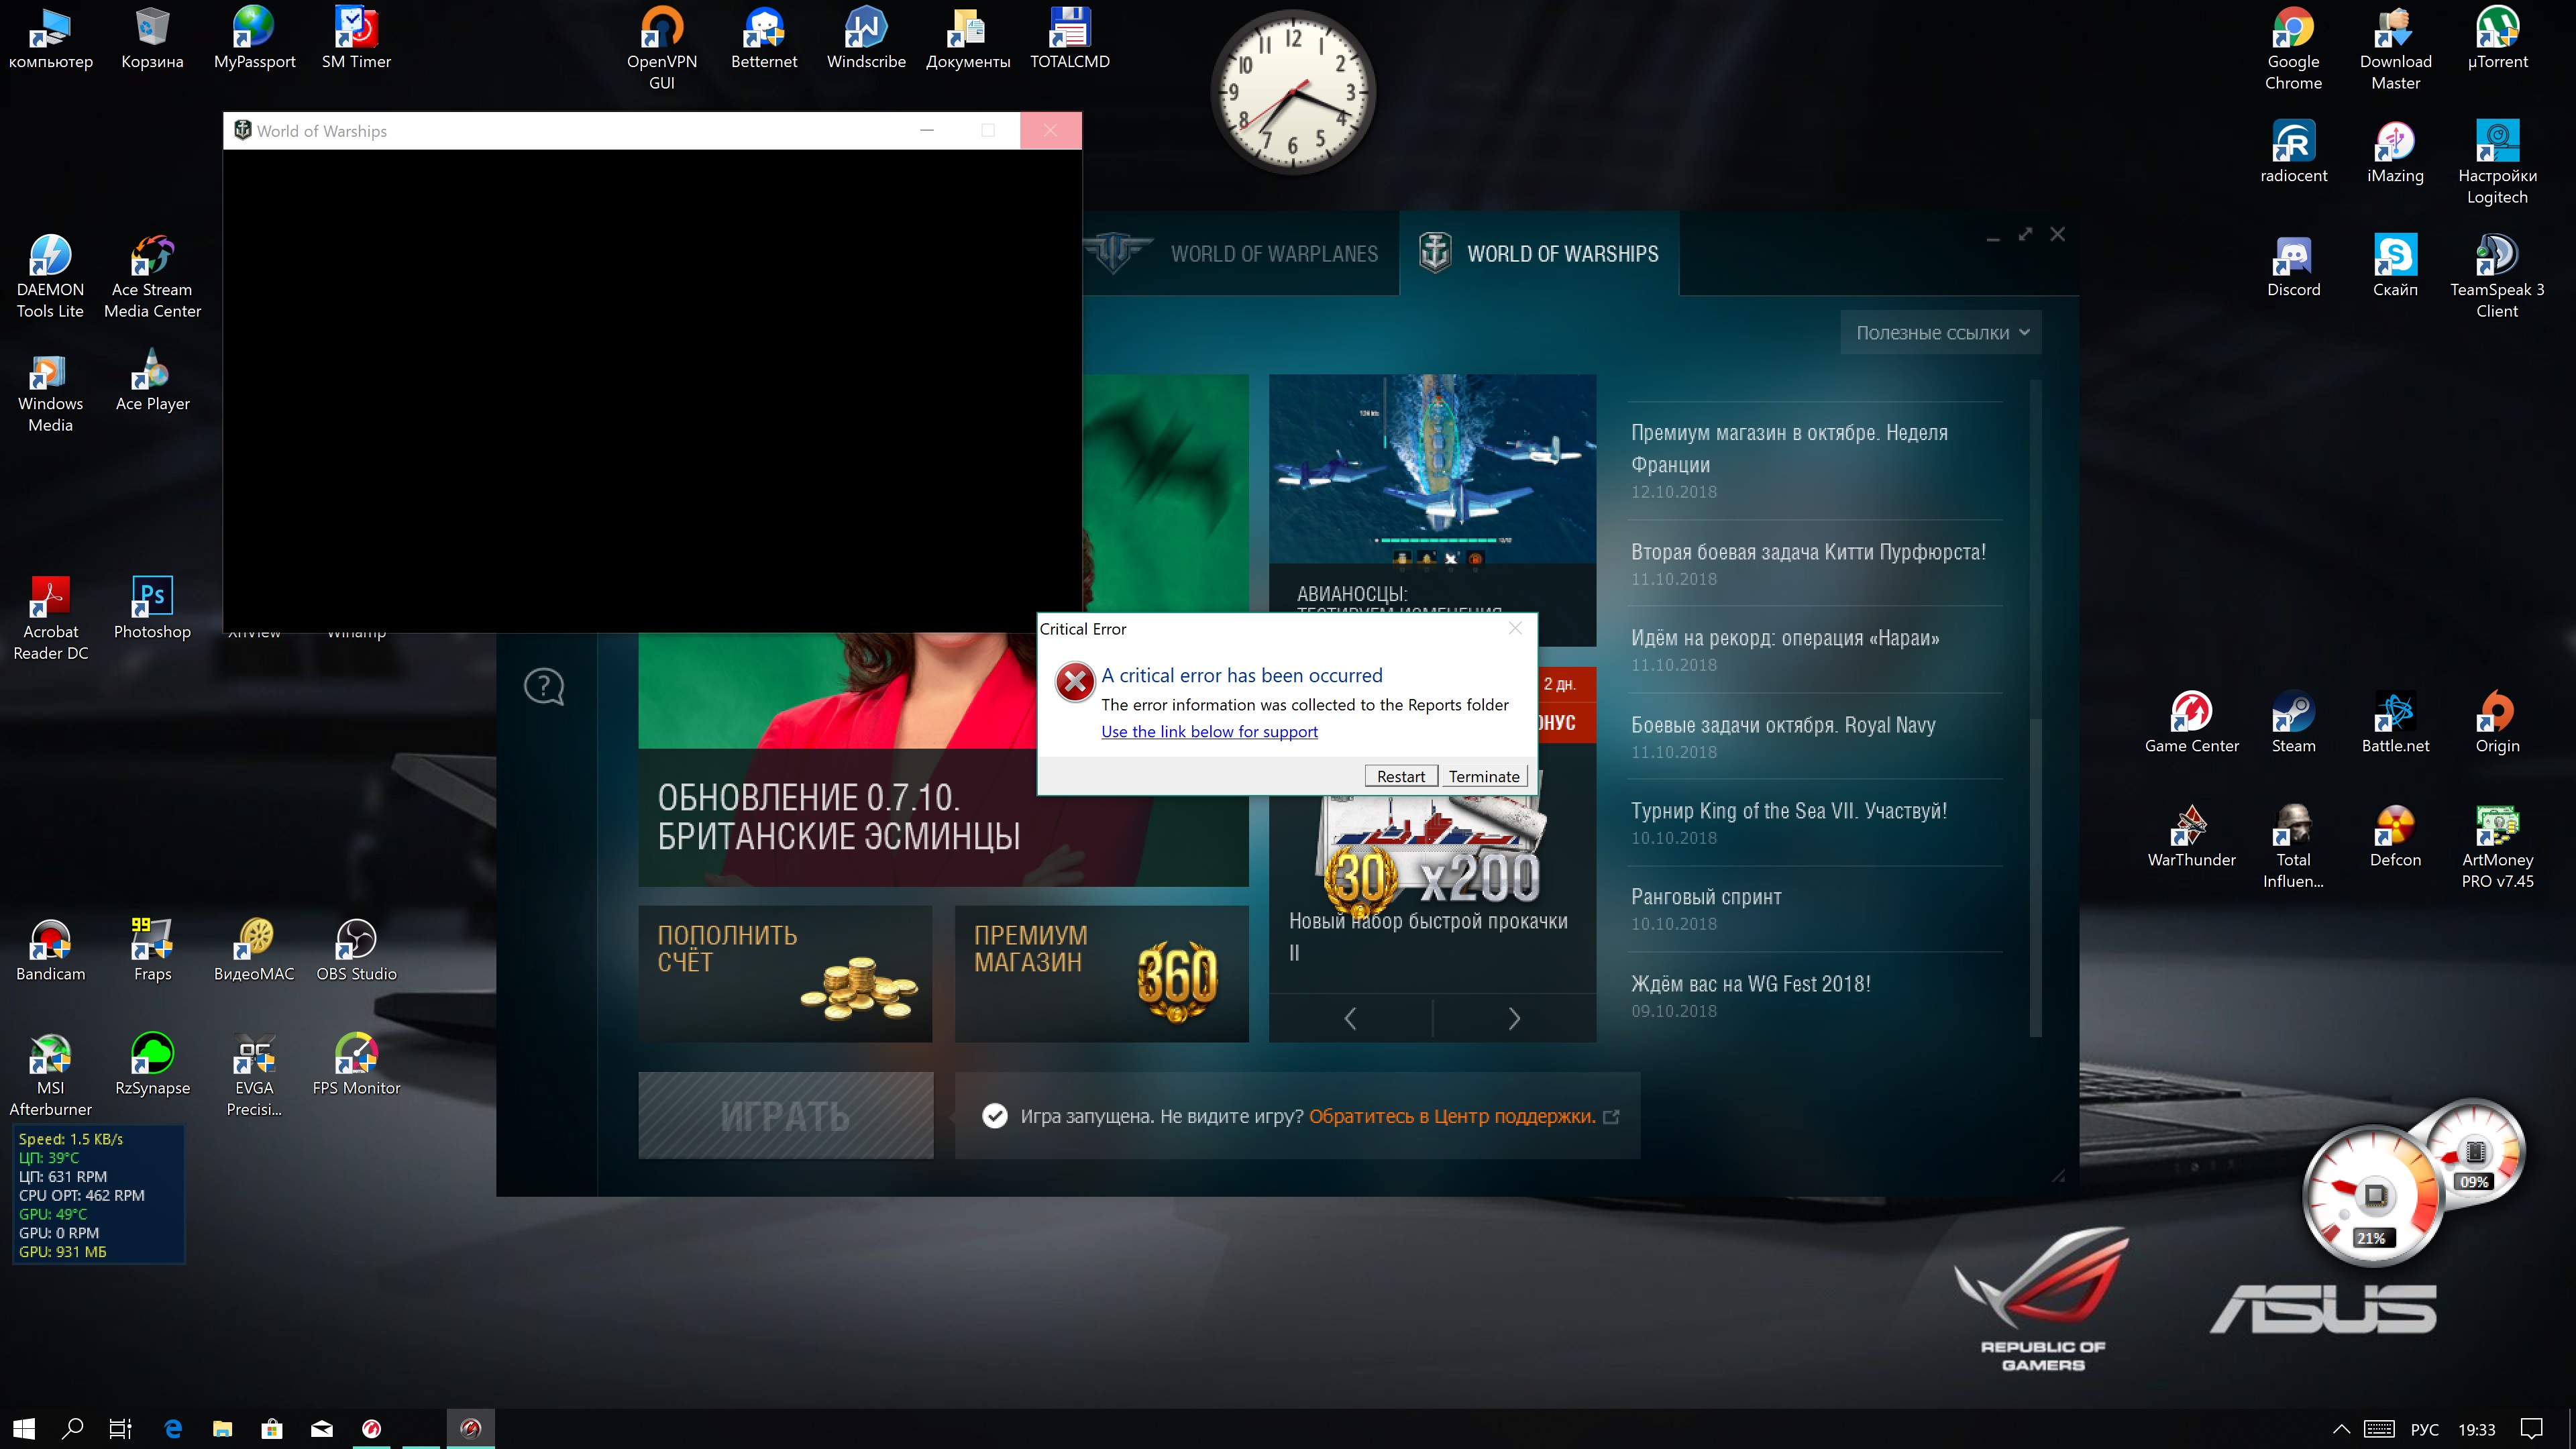Select the DAEMON Tools Lite icon
The width and height of the screenshot is (2576, 1449).
click(50, 277)
